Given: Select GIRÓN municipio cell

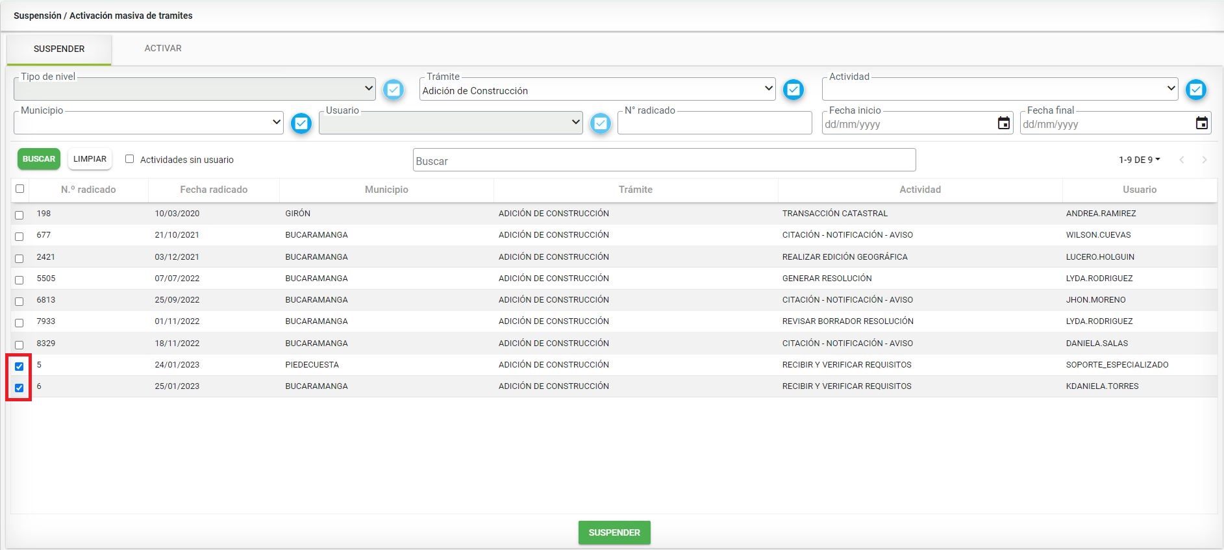Looking at the screenshot, I should coord(298,214).
